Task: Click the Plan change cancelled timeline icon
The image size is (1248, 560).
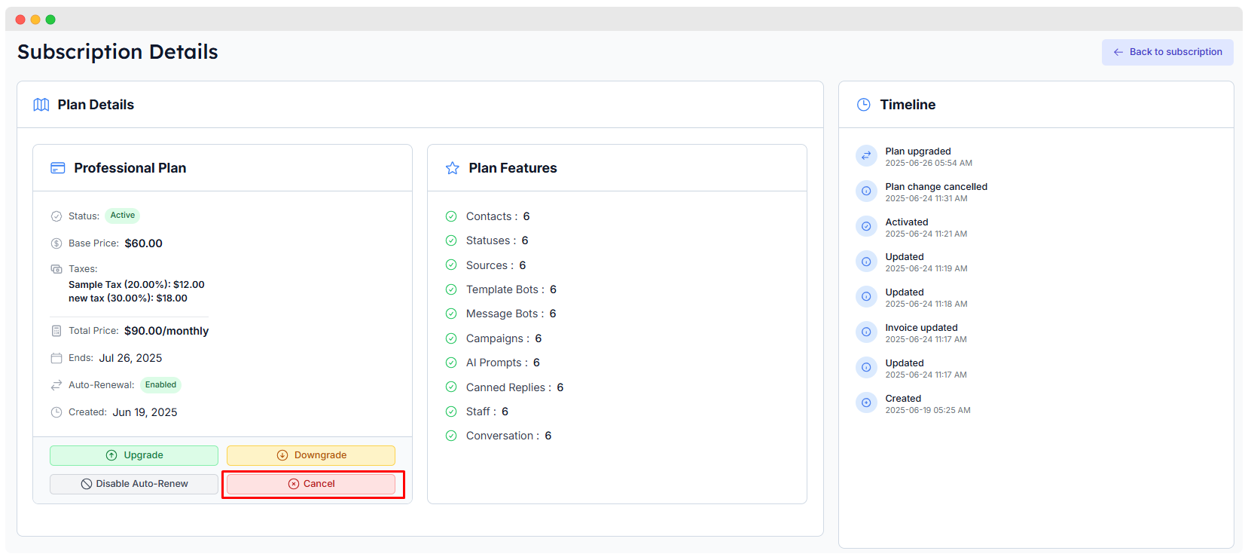Action: [x=866, y=191]
